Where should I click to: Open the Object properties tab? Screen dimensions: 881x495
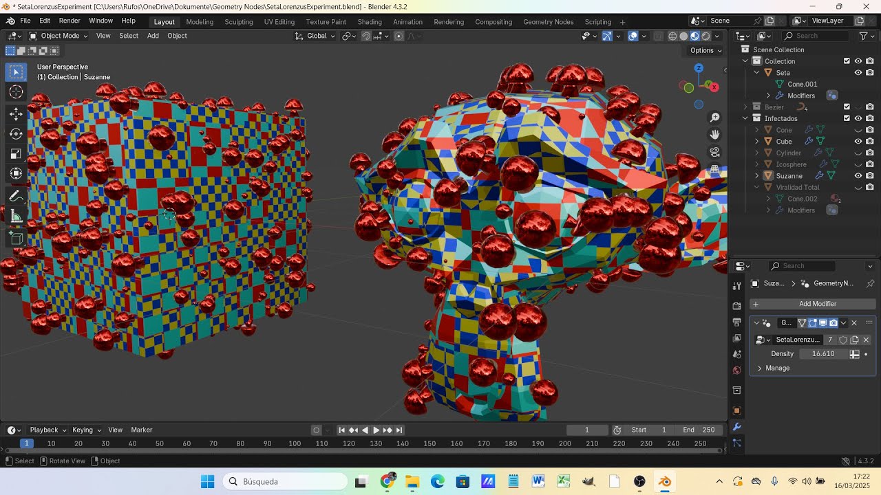736,411
